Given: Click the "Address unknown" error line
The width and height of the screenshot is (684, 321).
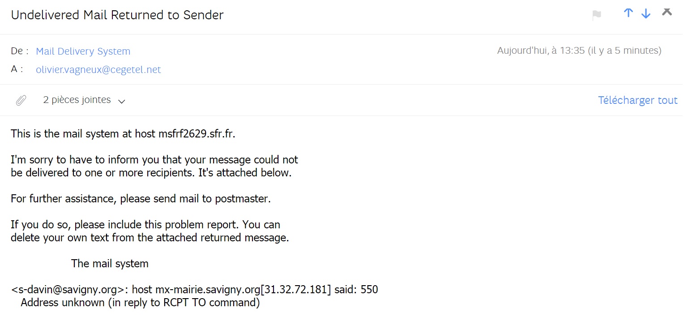Looking at the screenshot, I should tap(140, 303).
